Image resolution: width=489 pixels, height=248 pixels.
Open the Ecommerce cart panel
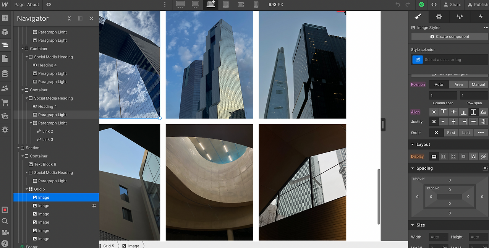(5, 102)
